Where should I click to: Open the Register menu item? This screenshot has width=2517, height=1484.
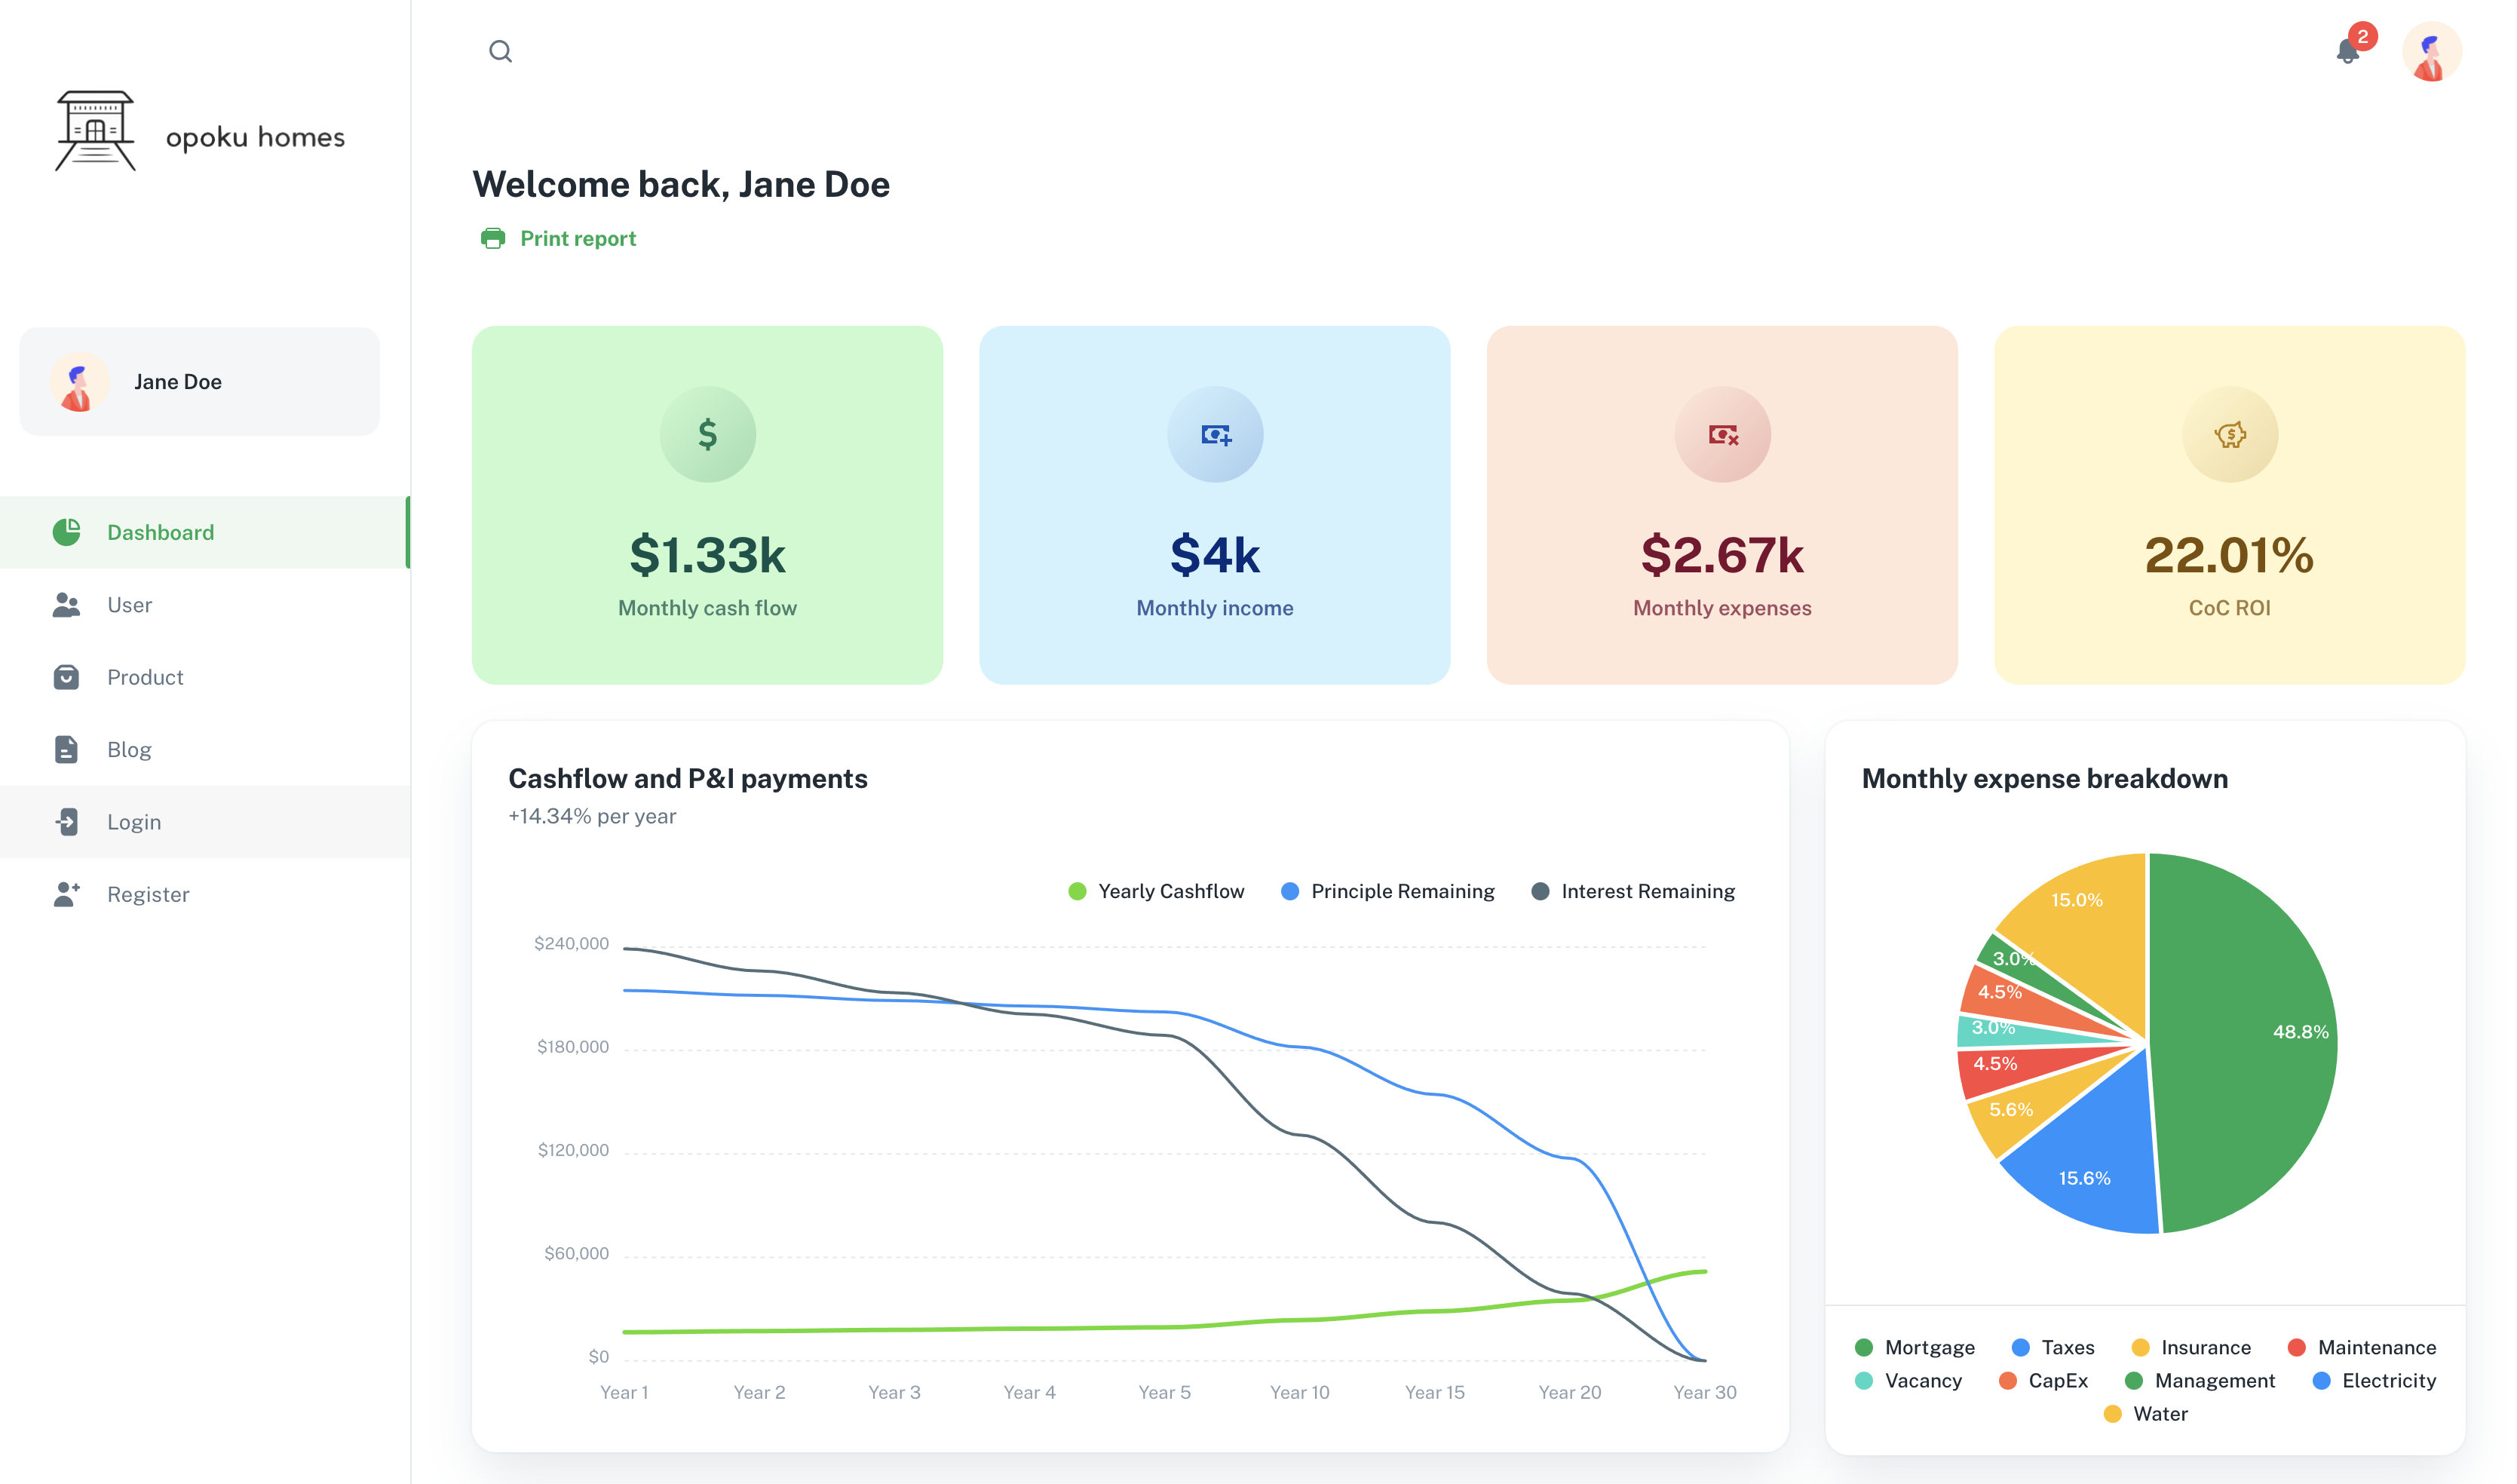[x=205, y=894]
